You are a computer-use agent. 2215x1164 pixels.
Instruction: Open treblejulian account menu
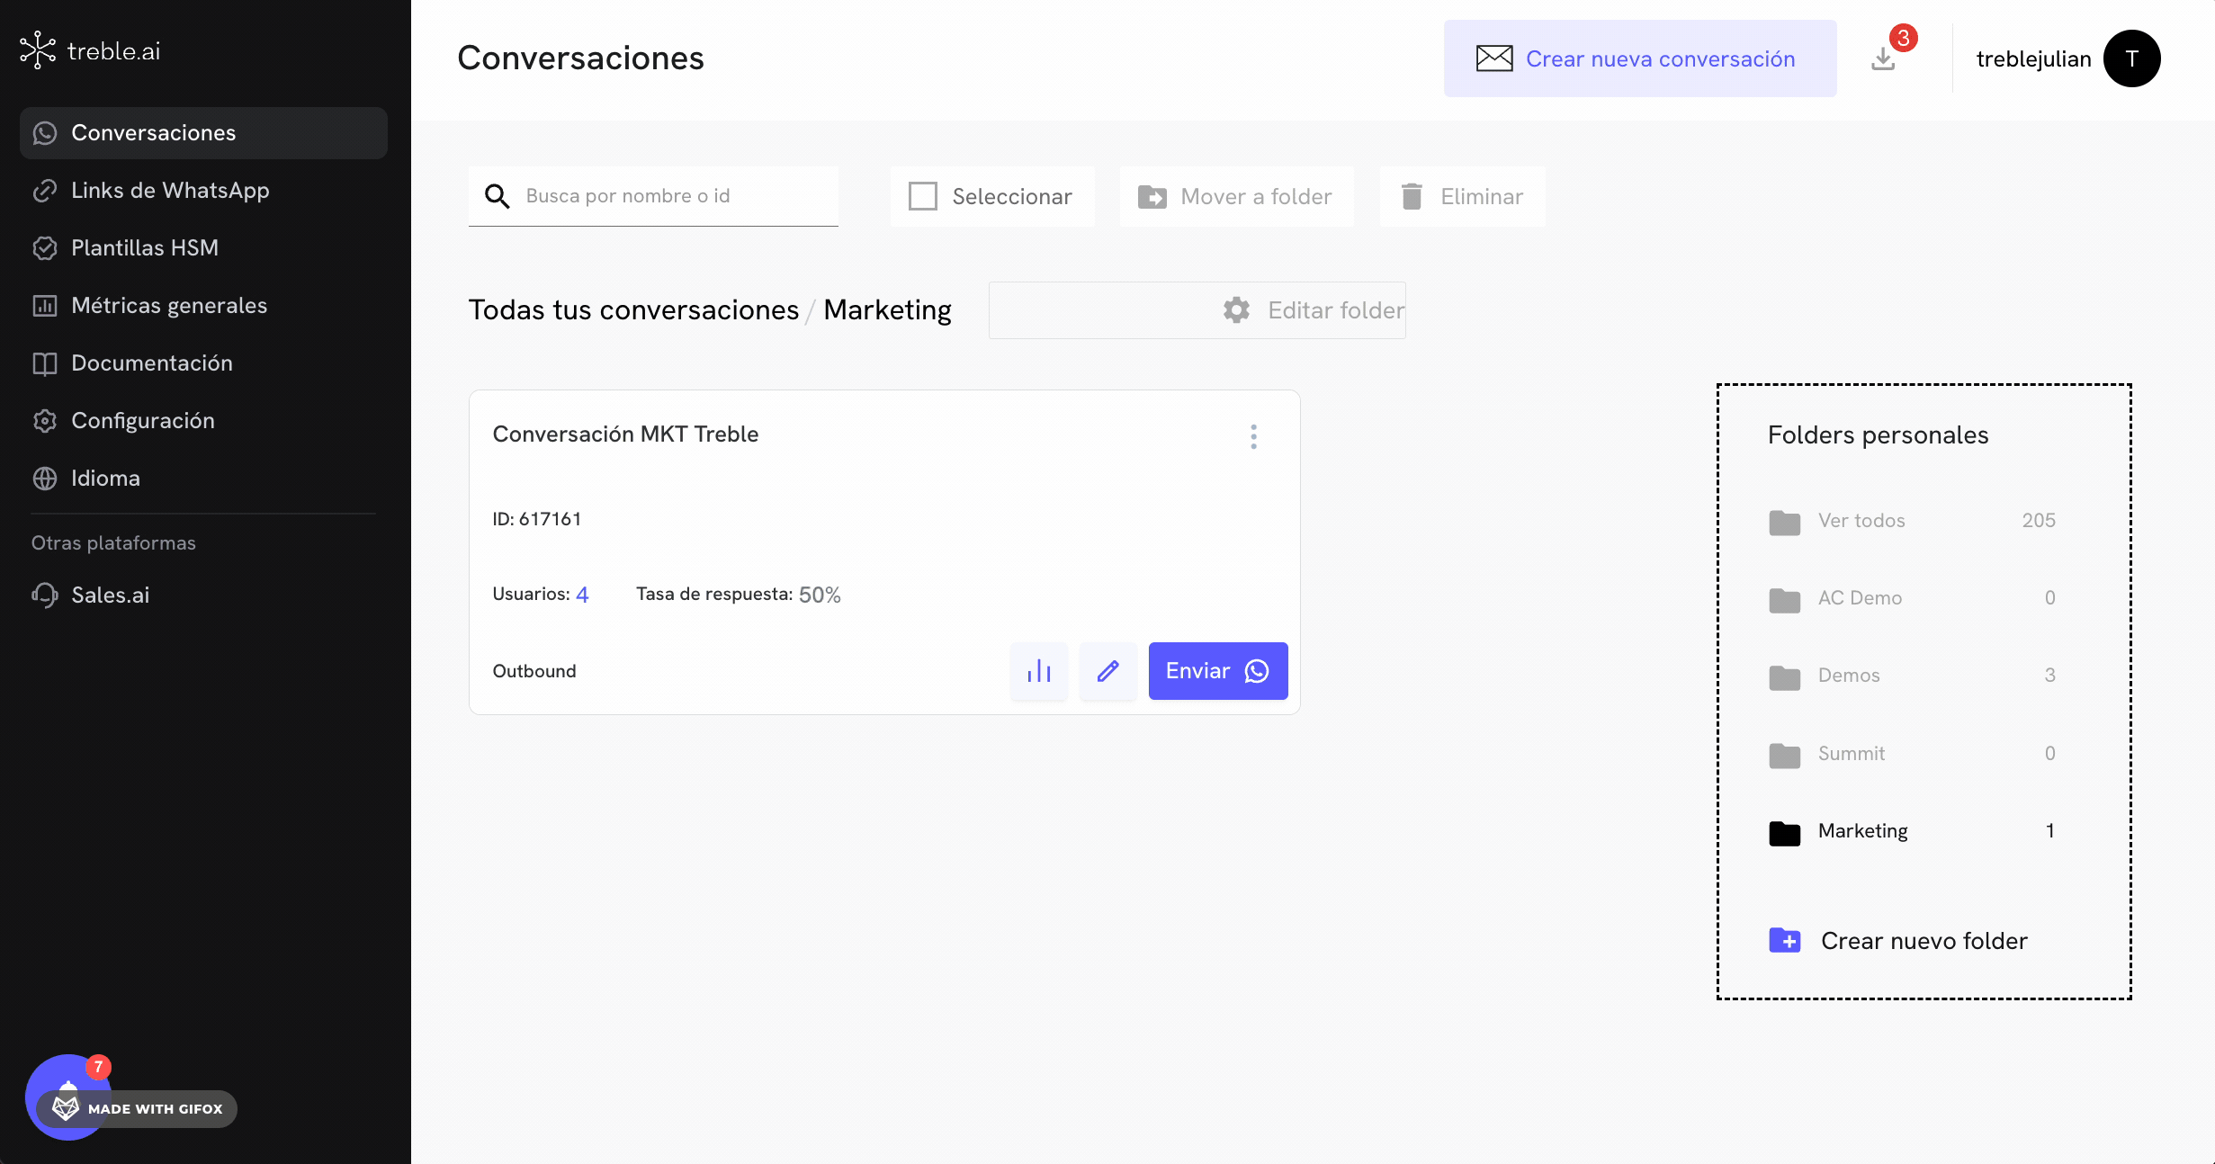click(x=2033, y=59)
